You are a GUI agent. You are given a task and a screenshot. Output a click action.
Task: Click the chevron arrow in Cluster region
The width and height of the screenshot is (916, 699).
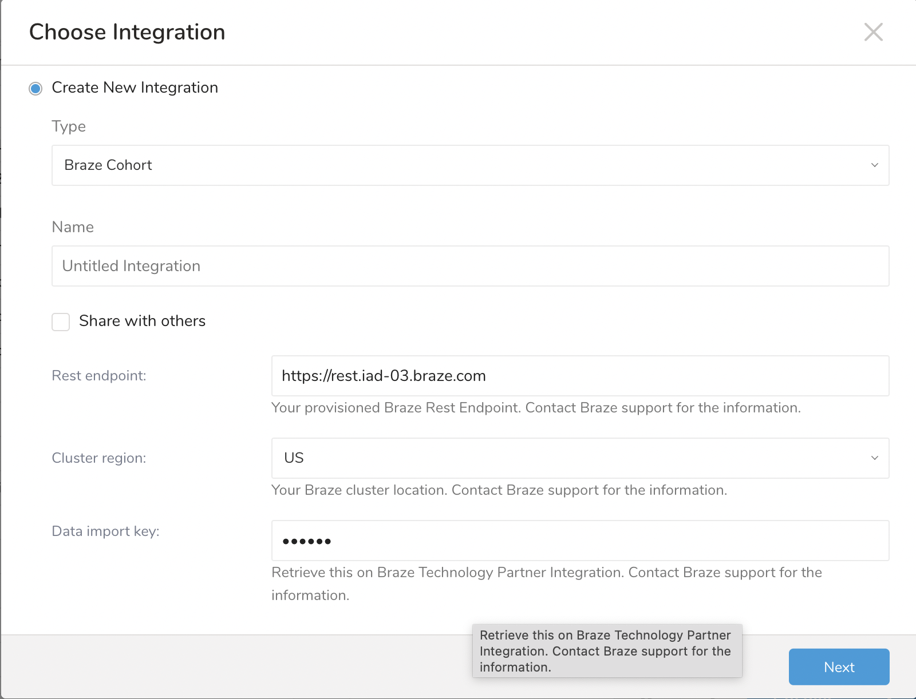(x=874, y=458)
